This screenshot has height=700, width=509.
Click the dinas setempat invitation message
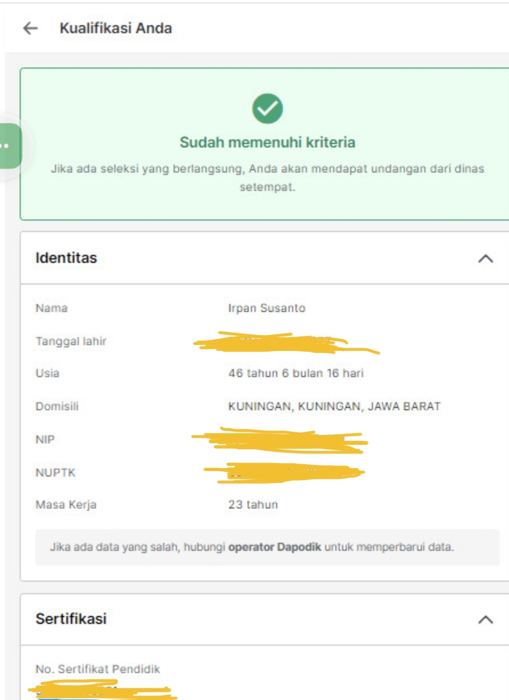267,177
